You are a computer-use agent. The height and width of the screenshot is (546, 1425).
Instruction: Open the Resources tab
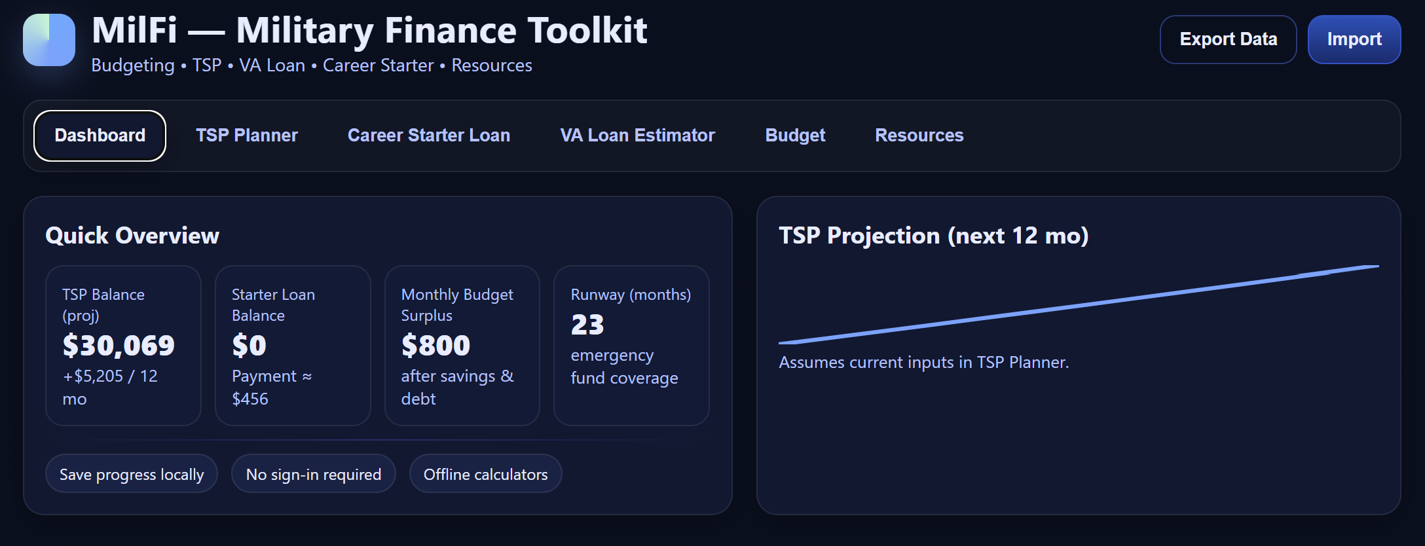(919, 136)
